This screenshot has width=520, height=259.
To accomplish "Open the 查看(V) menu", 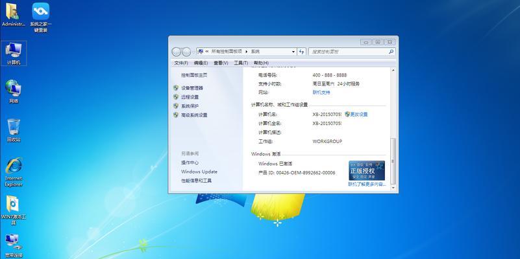I will 221,63.
